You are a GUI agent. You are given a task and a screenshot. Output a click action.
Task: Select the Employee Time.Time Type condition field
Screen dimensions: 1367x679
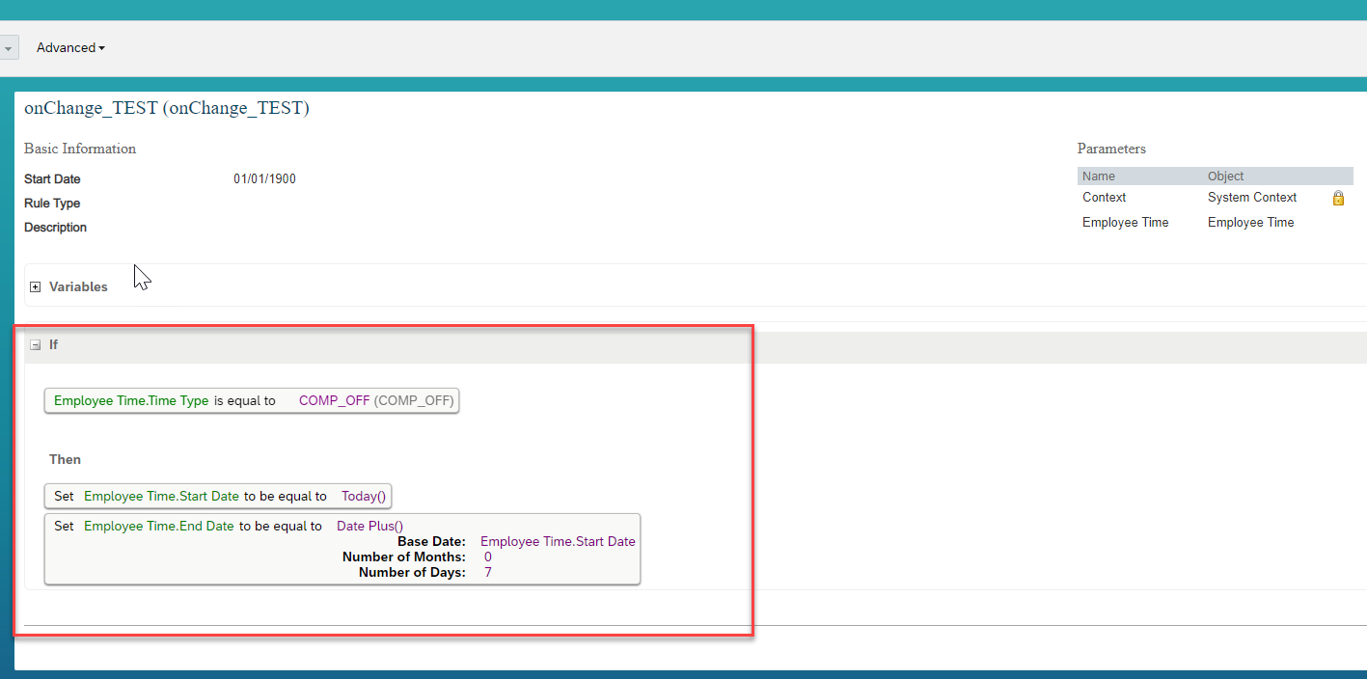pos(131,400)
